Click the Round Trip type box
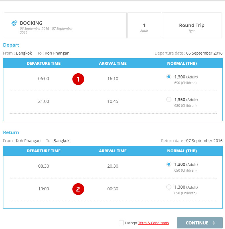 pos(192,26)
